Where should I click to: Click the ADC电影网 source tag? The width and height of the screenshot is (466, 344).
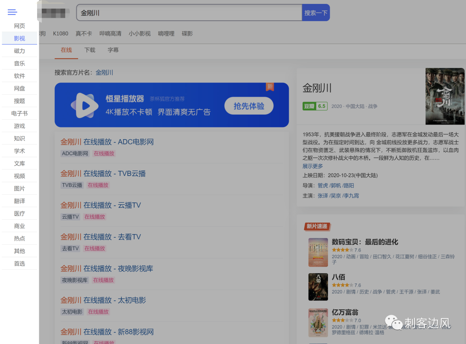75,153
